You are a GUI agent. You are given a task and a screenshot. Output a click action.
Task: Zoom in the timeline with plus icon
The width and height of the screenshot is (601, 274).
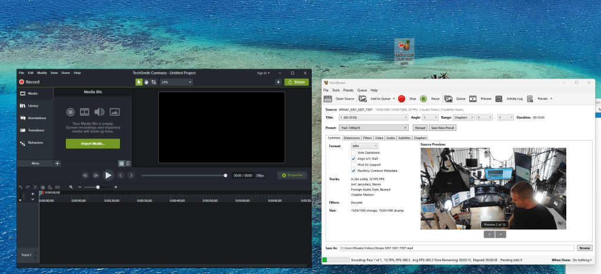(x=116, y=187)
